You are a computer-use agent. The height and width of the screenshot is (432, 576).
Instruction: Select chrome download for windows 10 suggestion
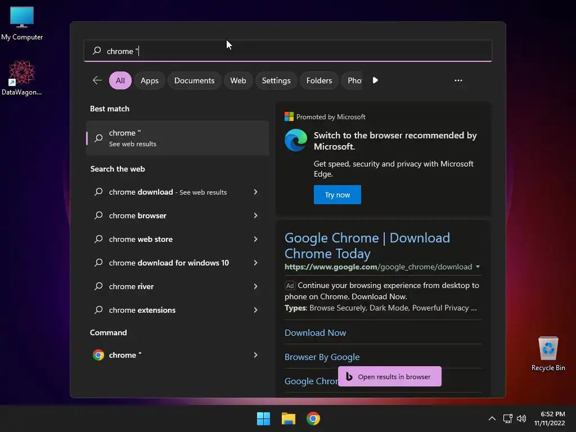[169, 263]
